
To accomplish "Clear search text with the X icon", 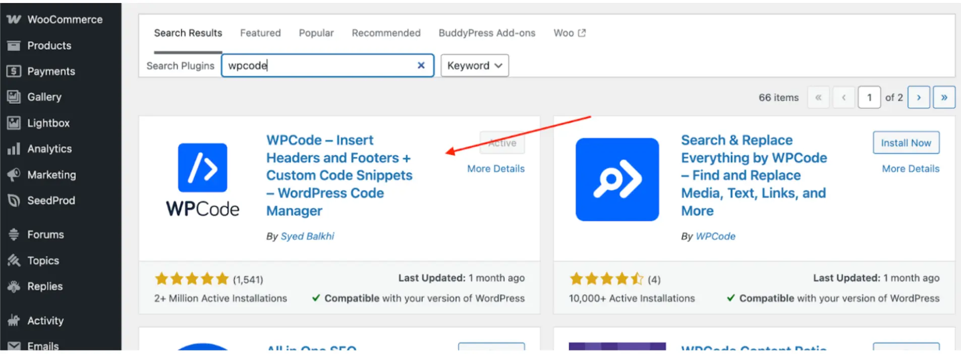I will pos(421,66).
